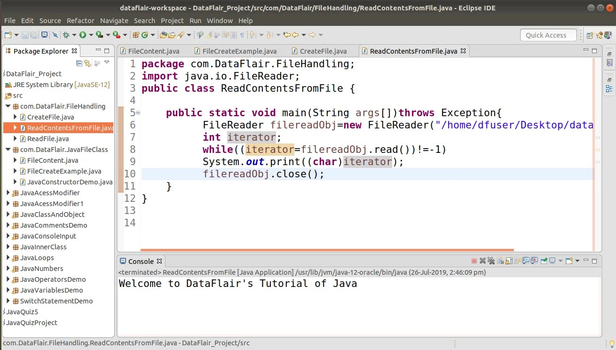
Task: Open the File menu
Action: click(10, 21)
